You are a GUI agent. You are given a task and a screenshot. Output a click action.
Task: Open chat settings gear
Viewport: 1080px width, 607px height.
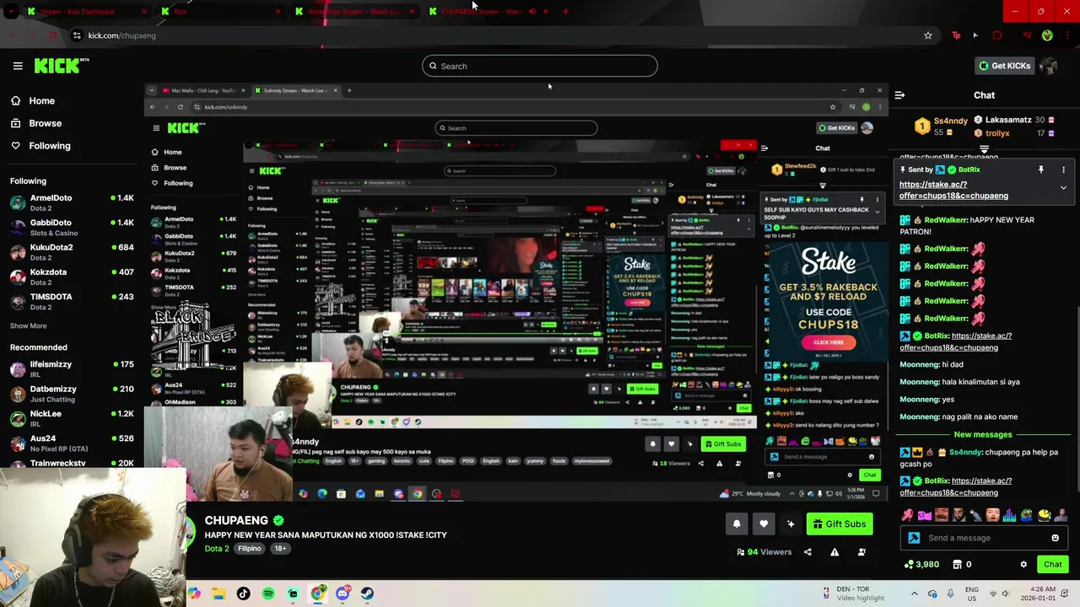(1023, 565)
